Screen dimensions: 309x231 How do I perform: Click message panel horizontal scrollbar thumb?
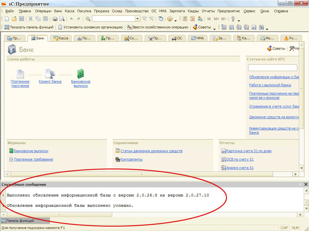(60, 215)
